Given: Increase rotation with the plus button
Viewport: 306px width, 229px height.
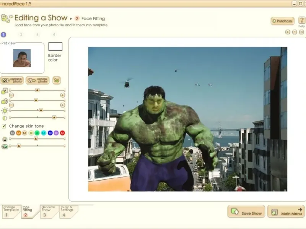Looking at the screenshot, I should [63, 105].
